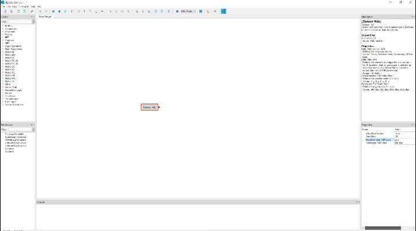Select the Sensor Hub block on canvas
This screenshot has width=416, height=231.
tap(150, 107)
